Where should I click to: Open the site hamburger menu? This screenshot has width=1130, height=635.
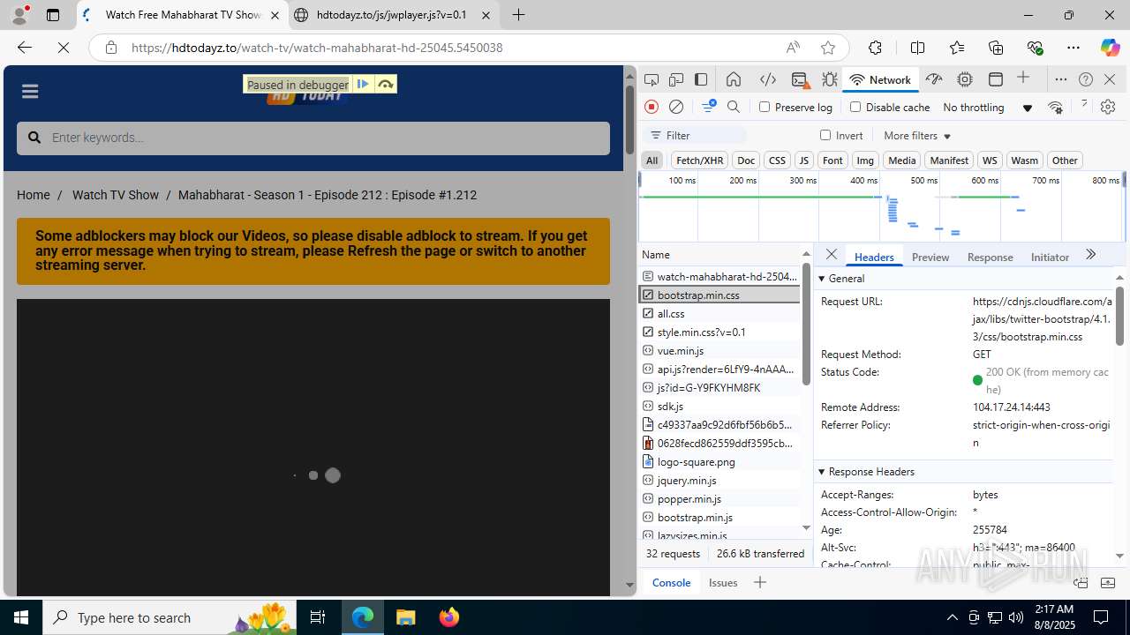[30, 92]
